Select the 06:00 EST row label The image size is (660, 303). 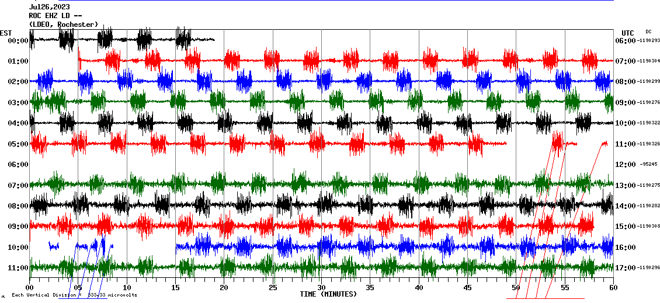click(x=18, y=165)
